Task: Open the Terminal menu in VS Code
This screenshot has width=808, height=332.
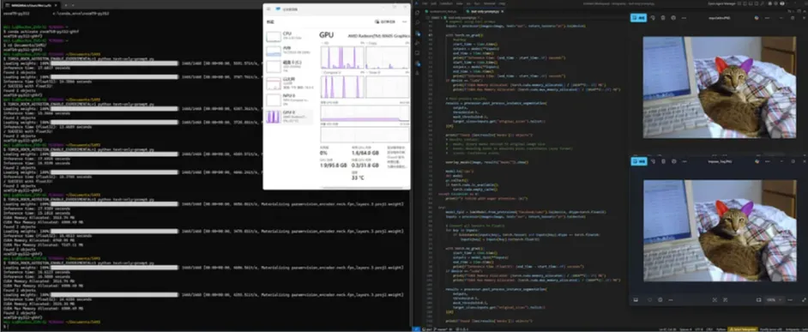Action: [x=489, y=3]
